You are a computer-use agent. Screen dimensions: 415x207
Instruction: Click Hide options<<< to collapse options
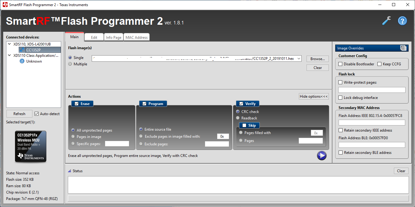(314, 96)
